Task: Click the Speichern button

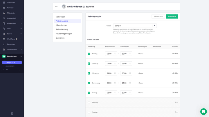Action: (x=172, y=16)
